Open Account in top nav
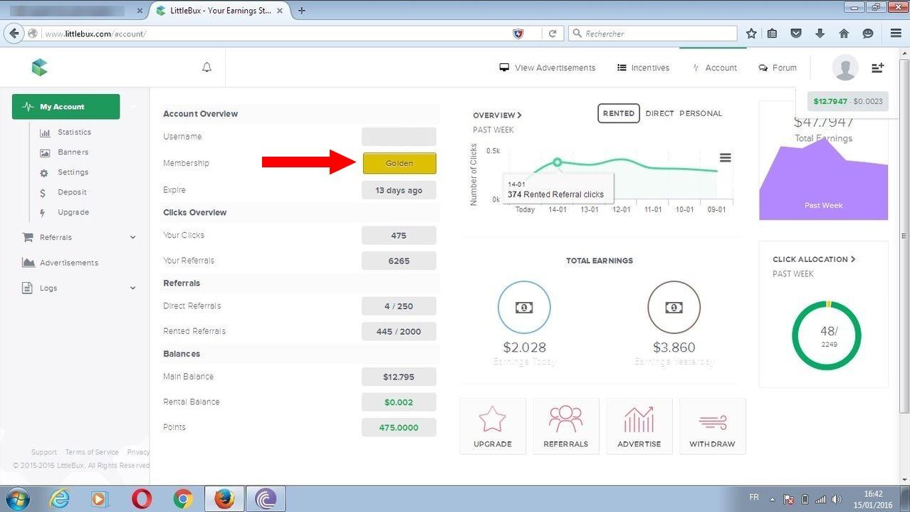The width and height of the screenshot is (910, 512). (x=714, y=68)
